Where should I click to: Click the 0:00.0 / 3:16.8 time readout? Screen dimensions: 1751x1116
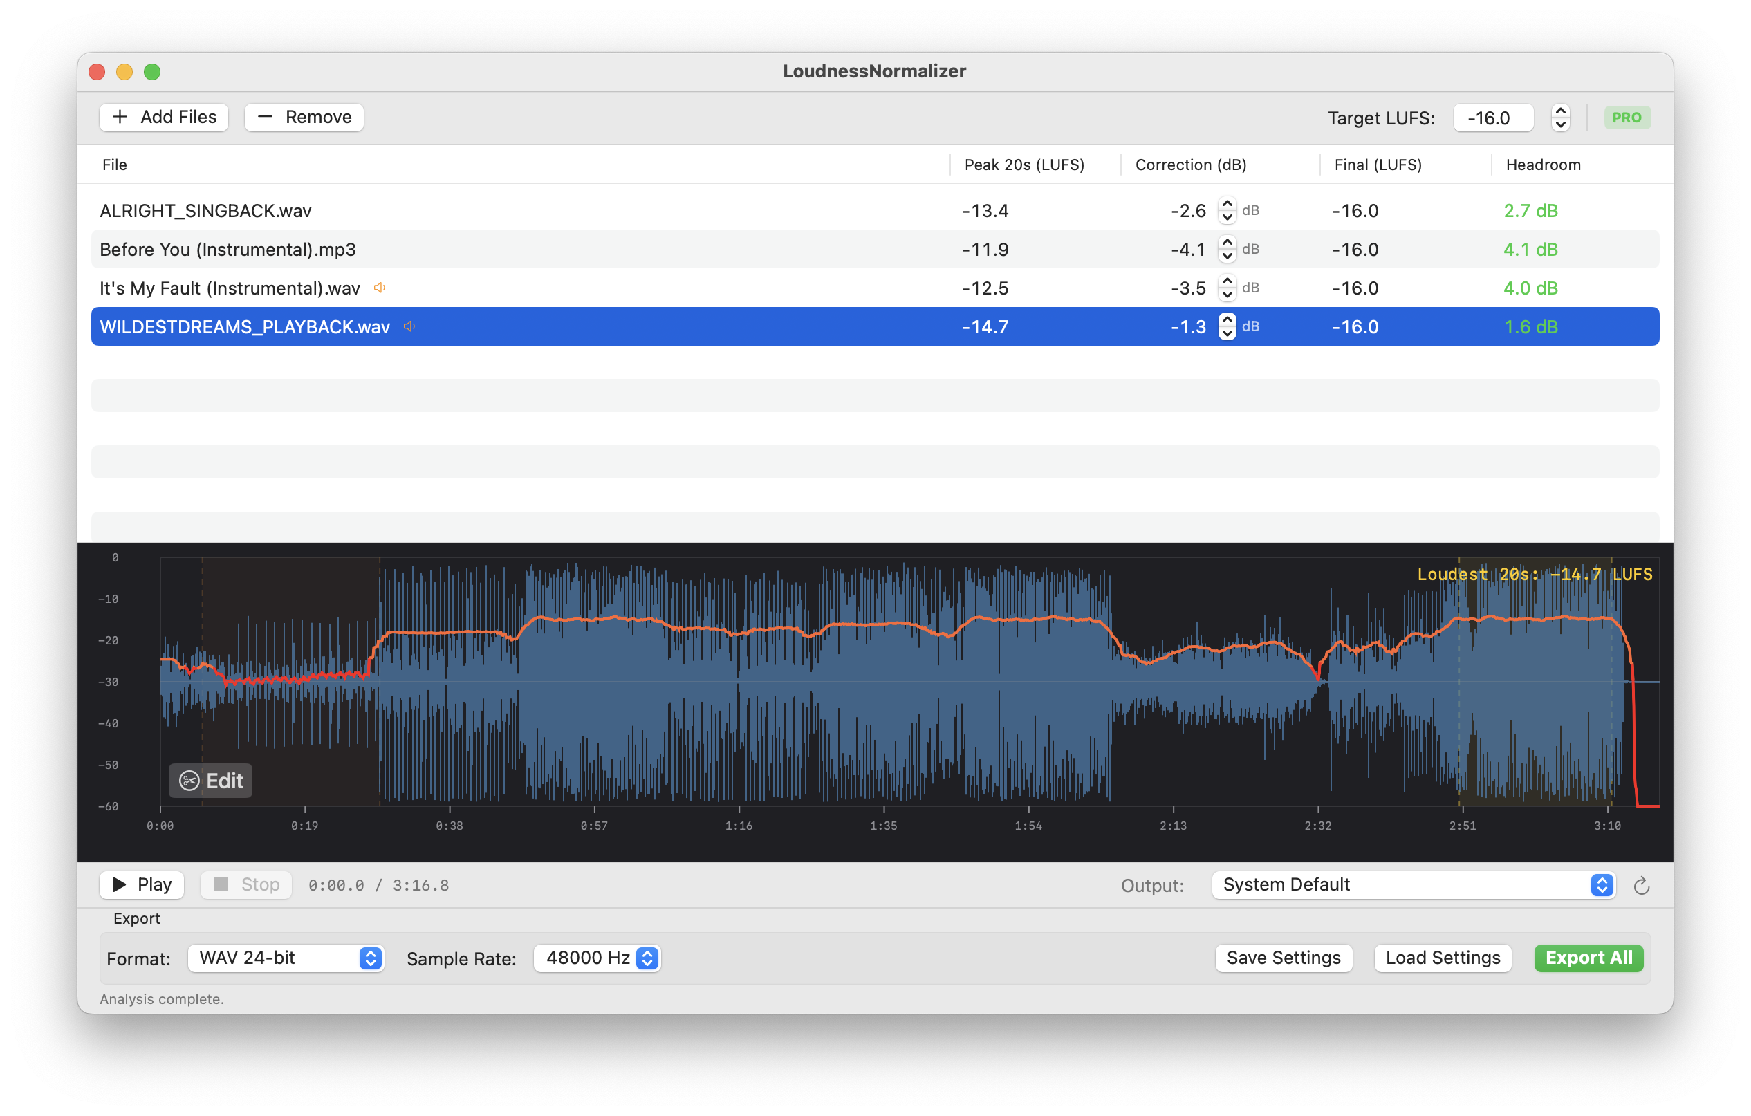coord(378,886)
